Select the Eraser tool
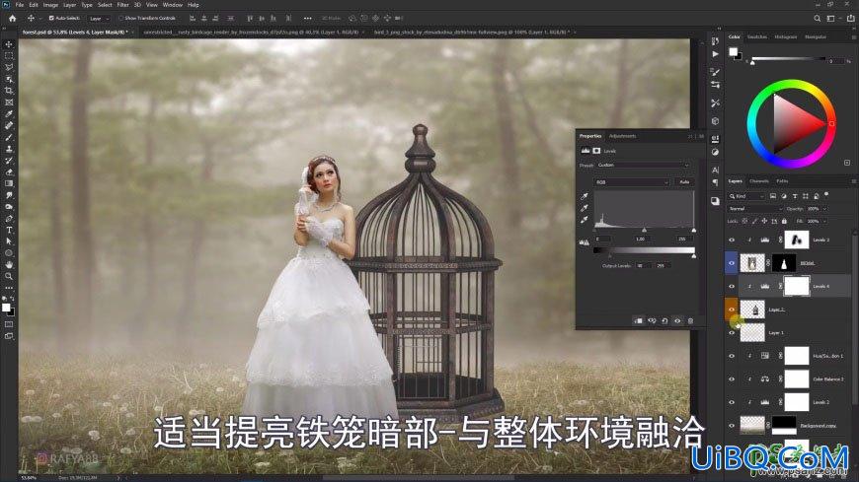The image size is (859, 482). pyautogui.click(x=9, y=172)
